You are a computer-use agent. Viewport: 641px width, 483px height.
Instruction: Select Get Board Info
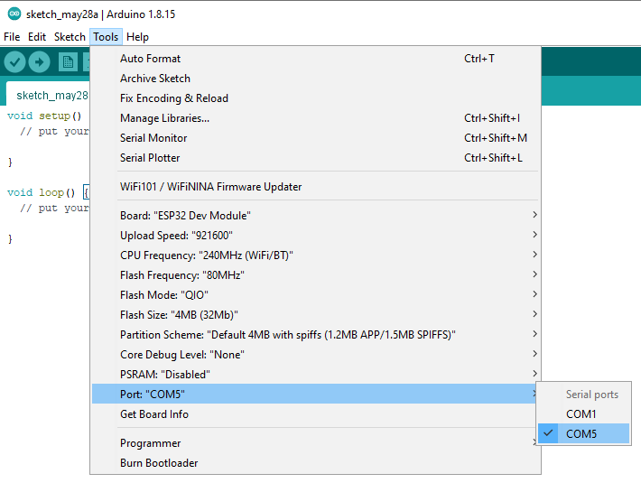point(316,414)
